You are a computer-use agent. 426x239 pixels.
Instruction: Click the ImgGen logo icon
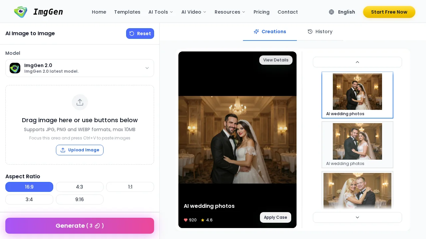click(21, 12)
